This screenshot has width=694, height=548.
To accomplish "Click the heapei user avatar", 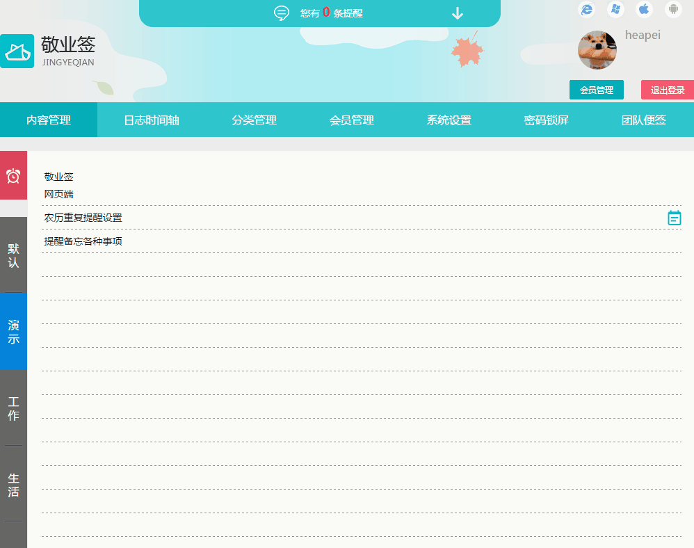I will (597, 50).
